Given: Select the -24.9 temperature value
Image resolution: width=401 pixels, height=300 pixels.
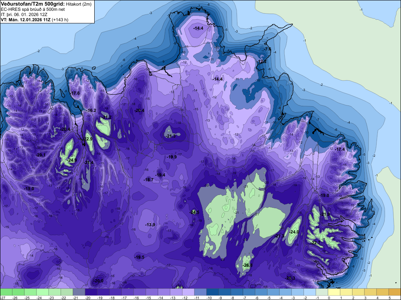Looking at the screenshot, I should click(x=72, y=160).
